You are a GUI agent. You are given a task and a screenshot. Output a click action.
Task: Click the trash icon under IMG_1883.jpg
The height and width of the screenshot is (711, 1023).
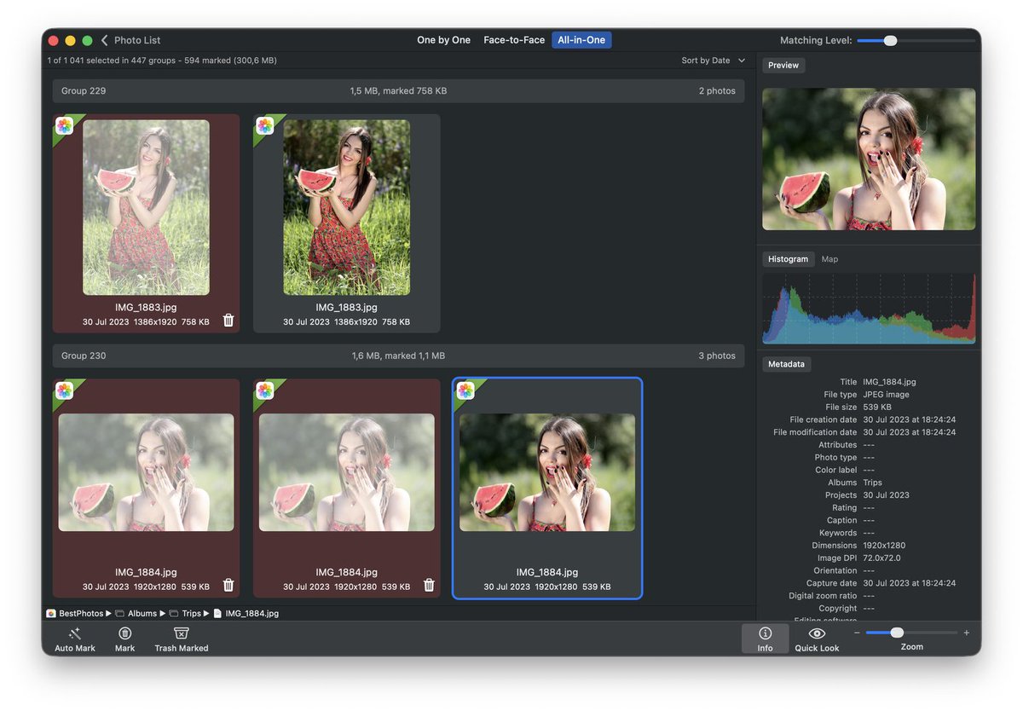pos(228,321)
